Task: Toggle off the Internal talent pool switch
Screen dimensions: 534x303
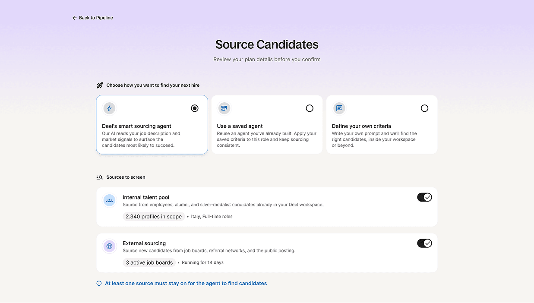Action: click(x=424, y=197)
